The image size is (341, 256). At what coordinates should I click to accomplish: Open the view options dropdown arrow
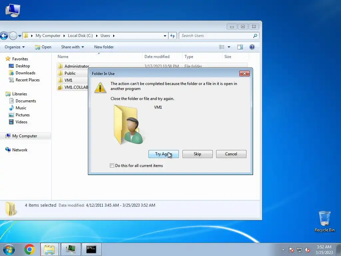pos(229,47)
